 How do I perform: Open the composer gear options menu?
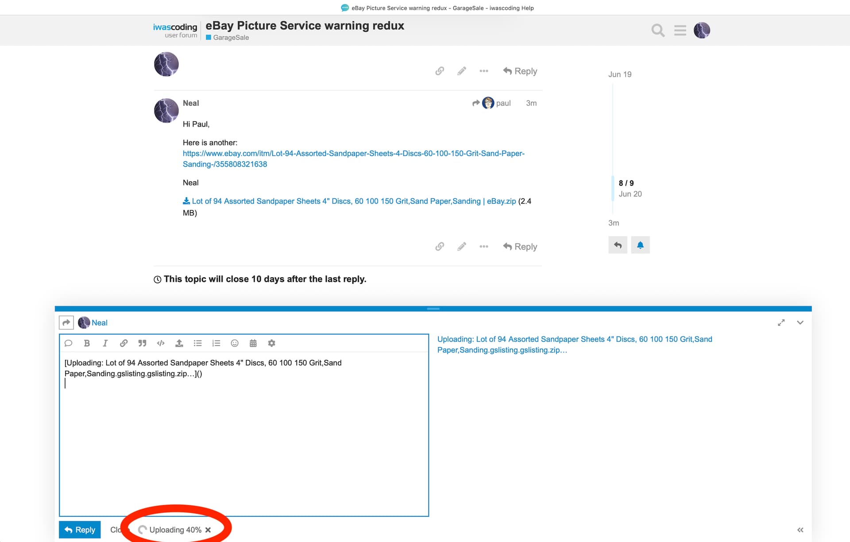[272, 343]
